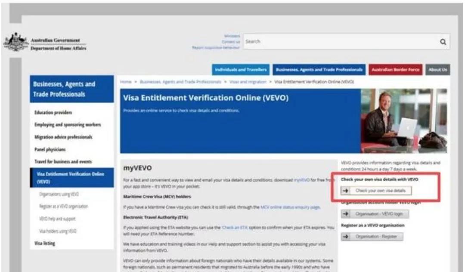
Task: Open Businesses, Agents and Trade Professionals tab
Action: [319, 70]
